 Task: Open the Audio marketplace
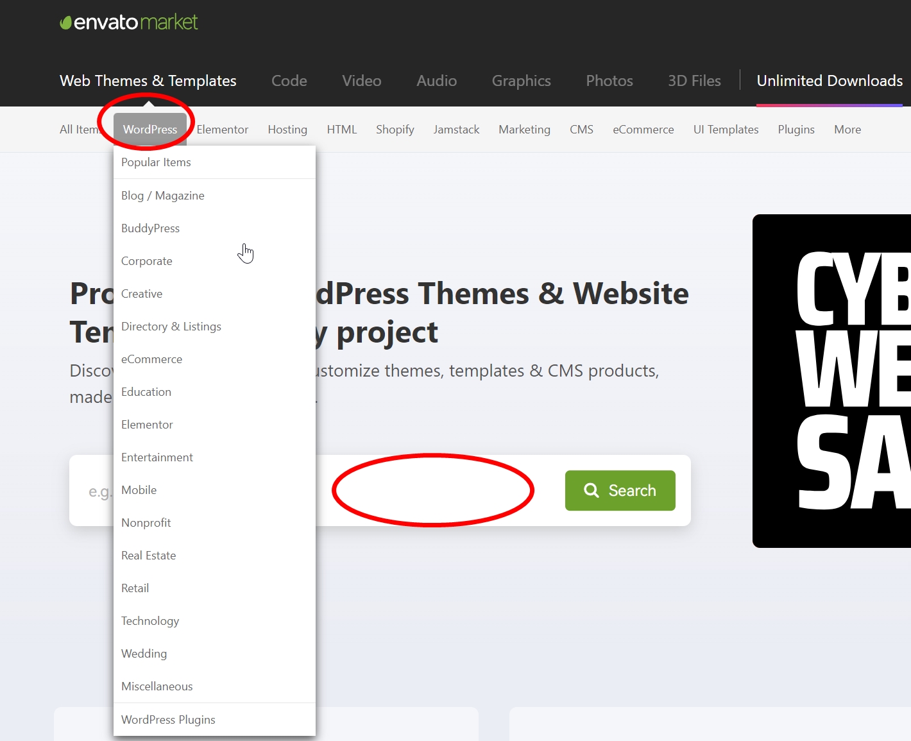click(437, 81)
